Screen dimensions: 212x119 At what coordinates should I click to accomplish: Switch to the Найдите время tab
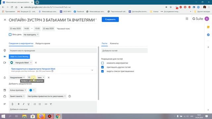tap(43, 43)
